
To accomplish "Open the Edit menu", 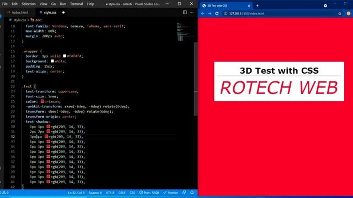I will pyautogui.click(x=14, y=4).
